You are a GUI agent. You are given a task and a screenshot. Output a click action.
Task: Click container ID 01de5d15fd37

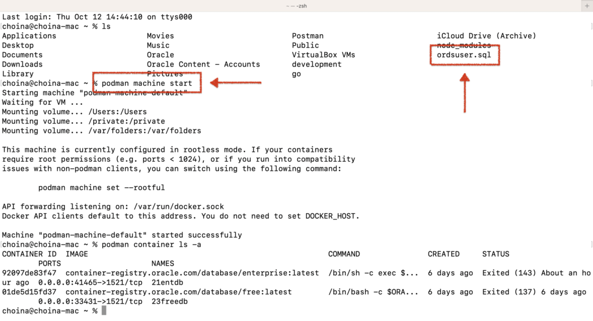[x=29, y=292]
